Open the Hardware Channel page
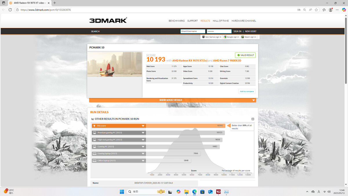Viewport: 348px width, 196px height. pos(244,21)
